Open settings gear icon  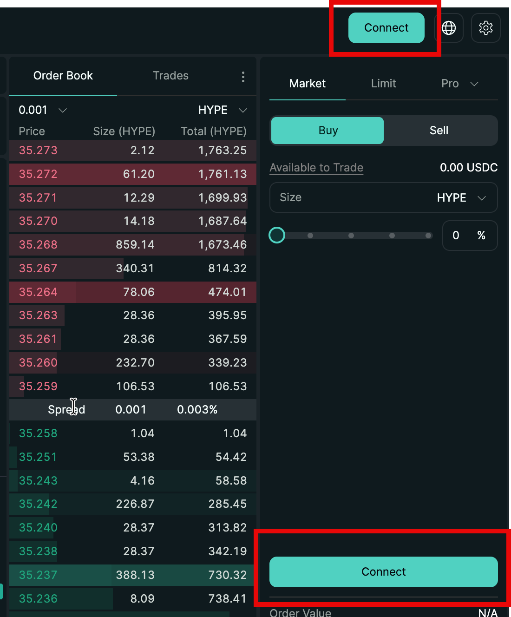coord(486,28)
